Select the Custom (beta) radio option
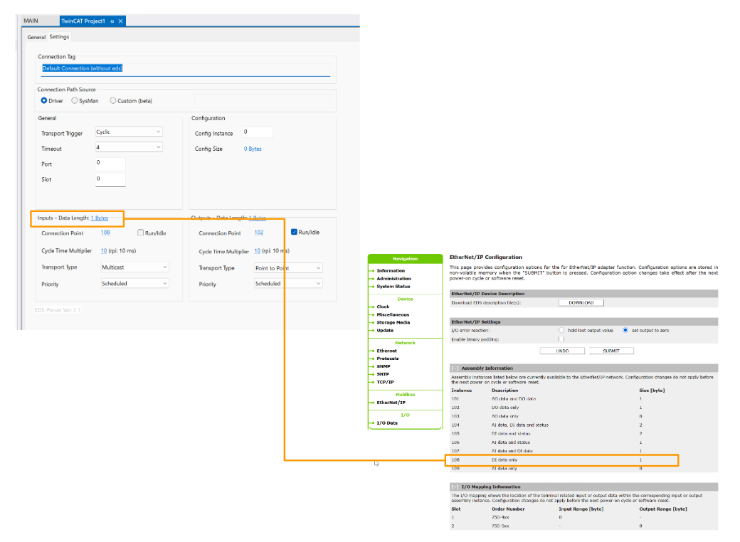The image size is (740, 542). (x=113, y=101)
